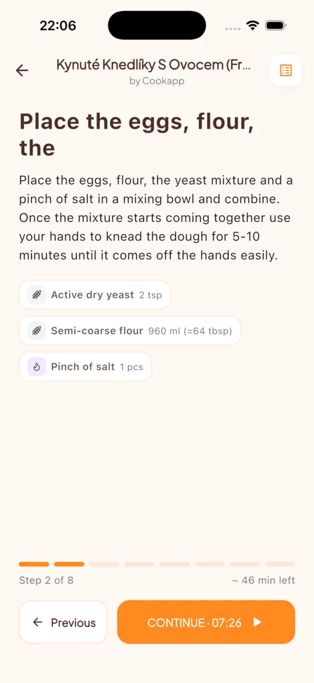The image size is (314, 683).
Task: Tap the play triangle on Continue button
Action: [258, 622]
